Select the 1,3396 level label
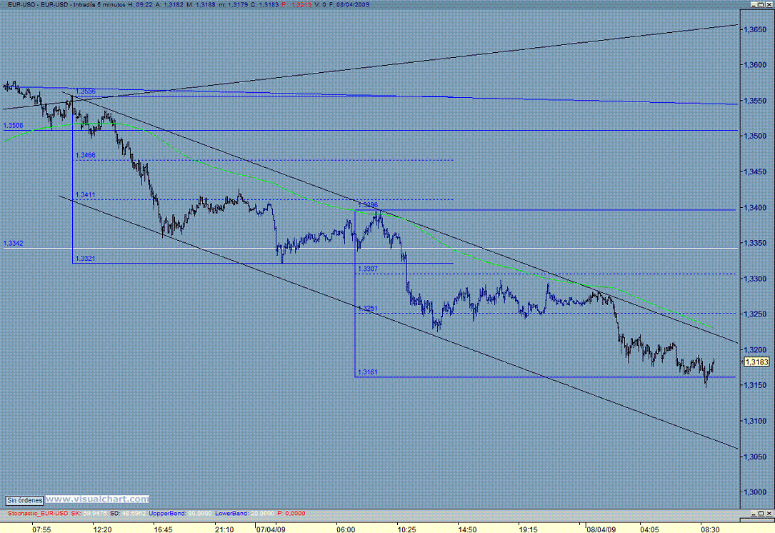This screenshot has height=533, width=775. [368, 204]
